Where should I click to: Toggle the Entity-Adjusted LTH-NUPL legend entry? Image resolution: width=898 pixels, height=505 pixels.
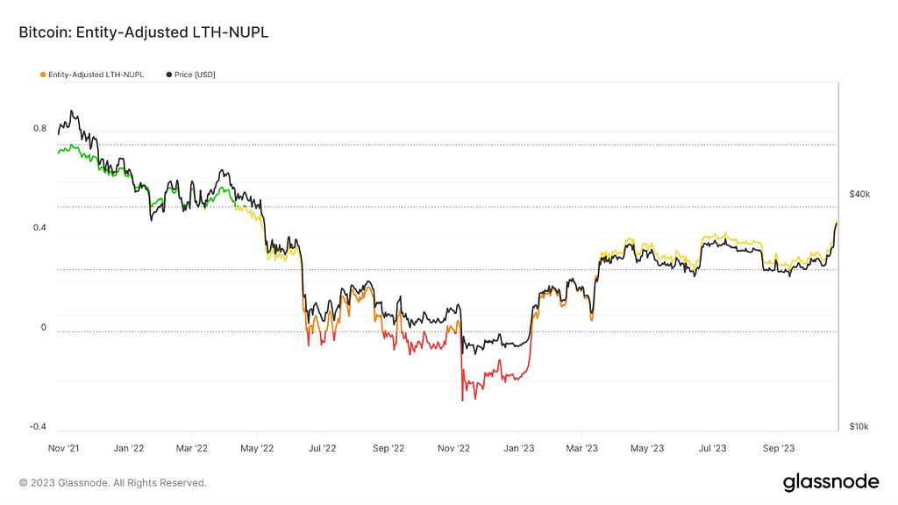(92, 75)
